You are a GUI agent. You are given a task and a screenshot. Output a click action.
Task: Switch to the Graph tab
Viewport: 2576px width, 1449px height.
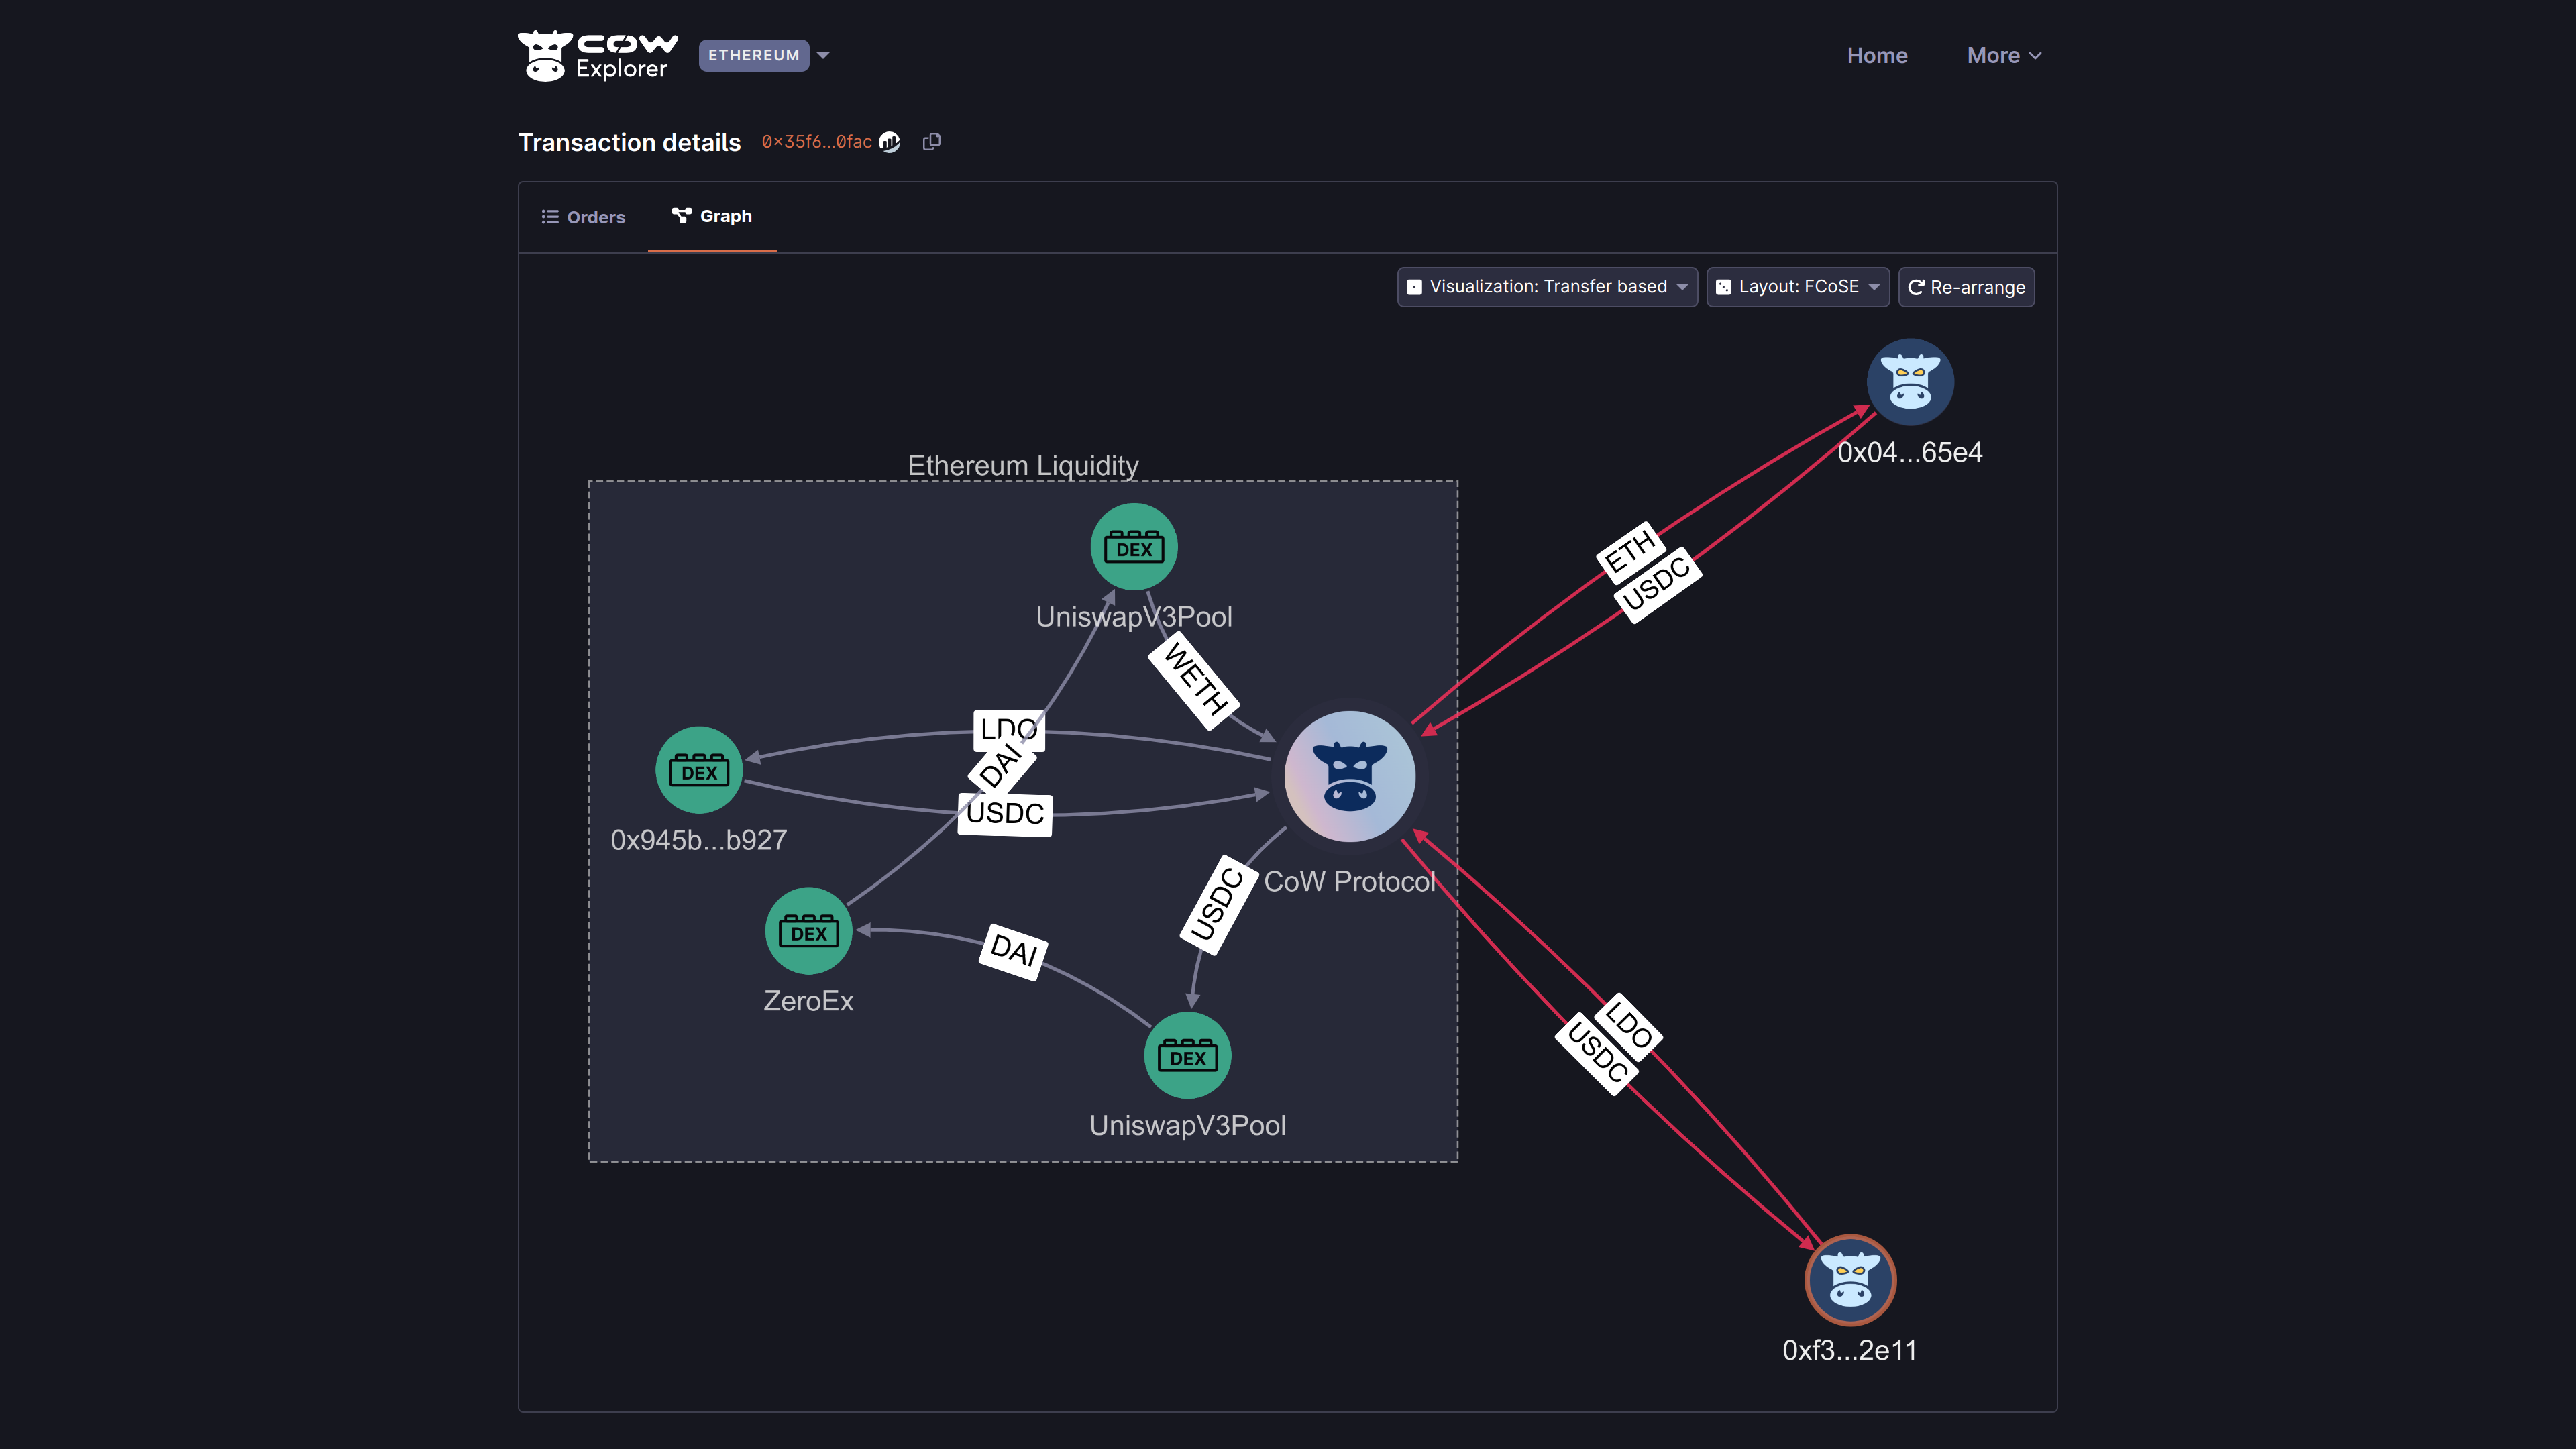[711, 216]
